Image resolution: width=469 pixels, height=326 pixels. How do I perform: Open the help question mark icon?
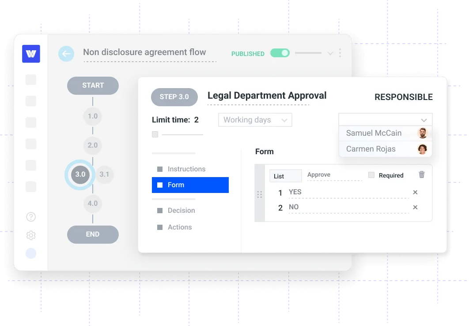click(x=31, y=217)
